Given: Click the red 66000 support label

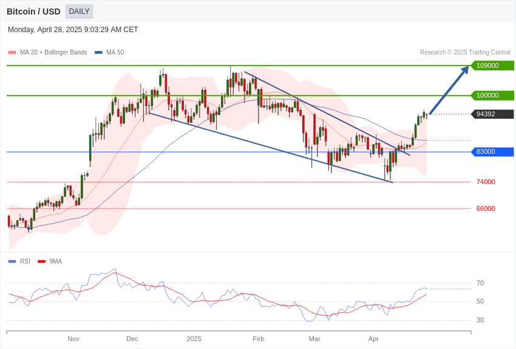Looking at the screenshot, I should (486, 208).
